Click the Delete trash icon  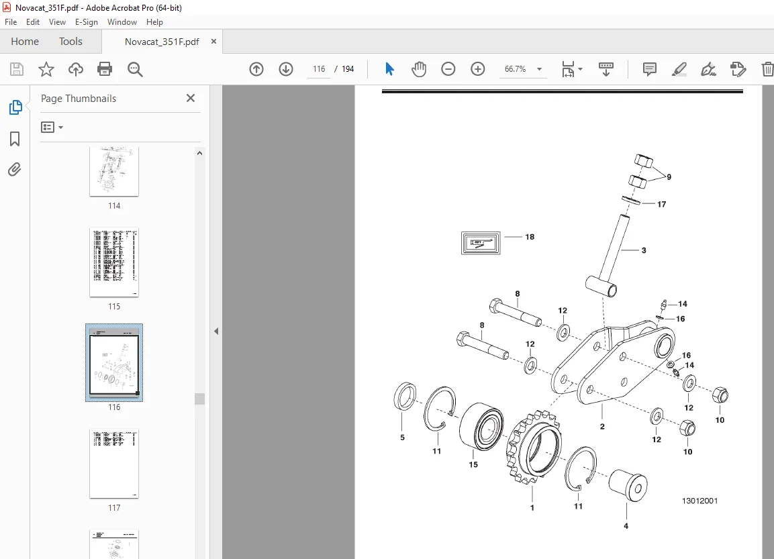tap(767, 69)
